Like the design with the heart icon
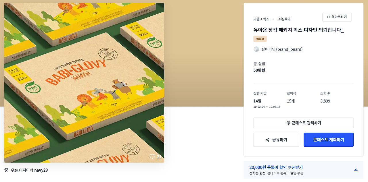 [x=152, y=156]
